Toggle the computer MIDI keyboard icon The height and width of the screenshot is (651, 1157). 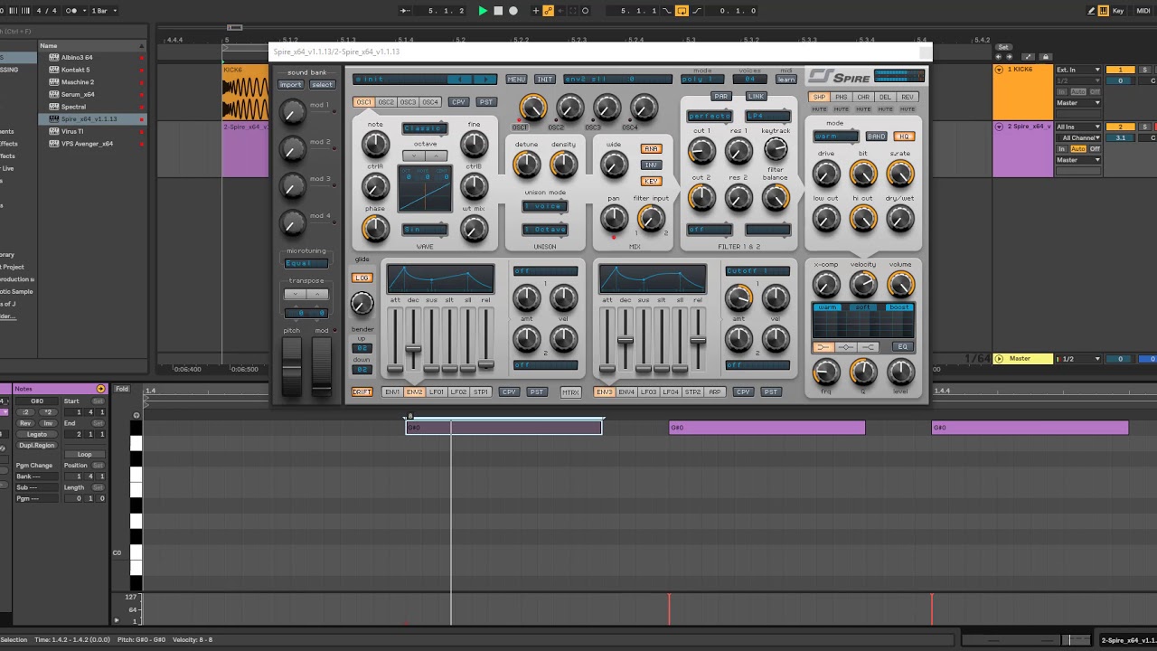[1105, 11]
